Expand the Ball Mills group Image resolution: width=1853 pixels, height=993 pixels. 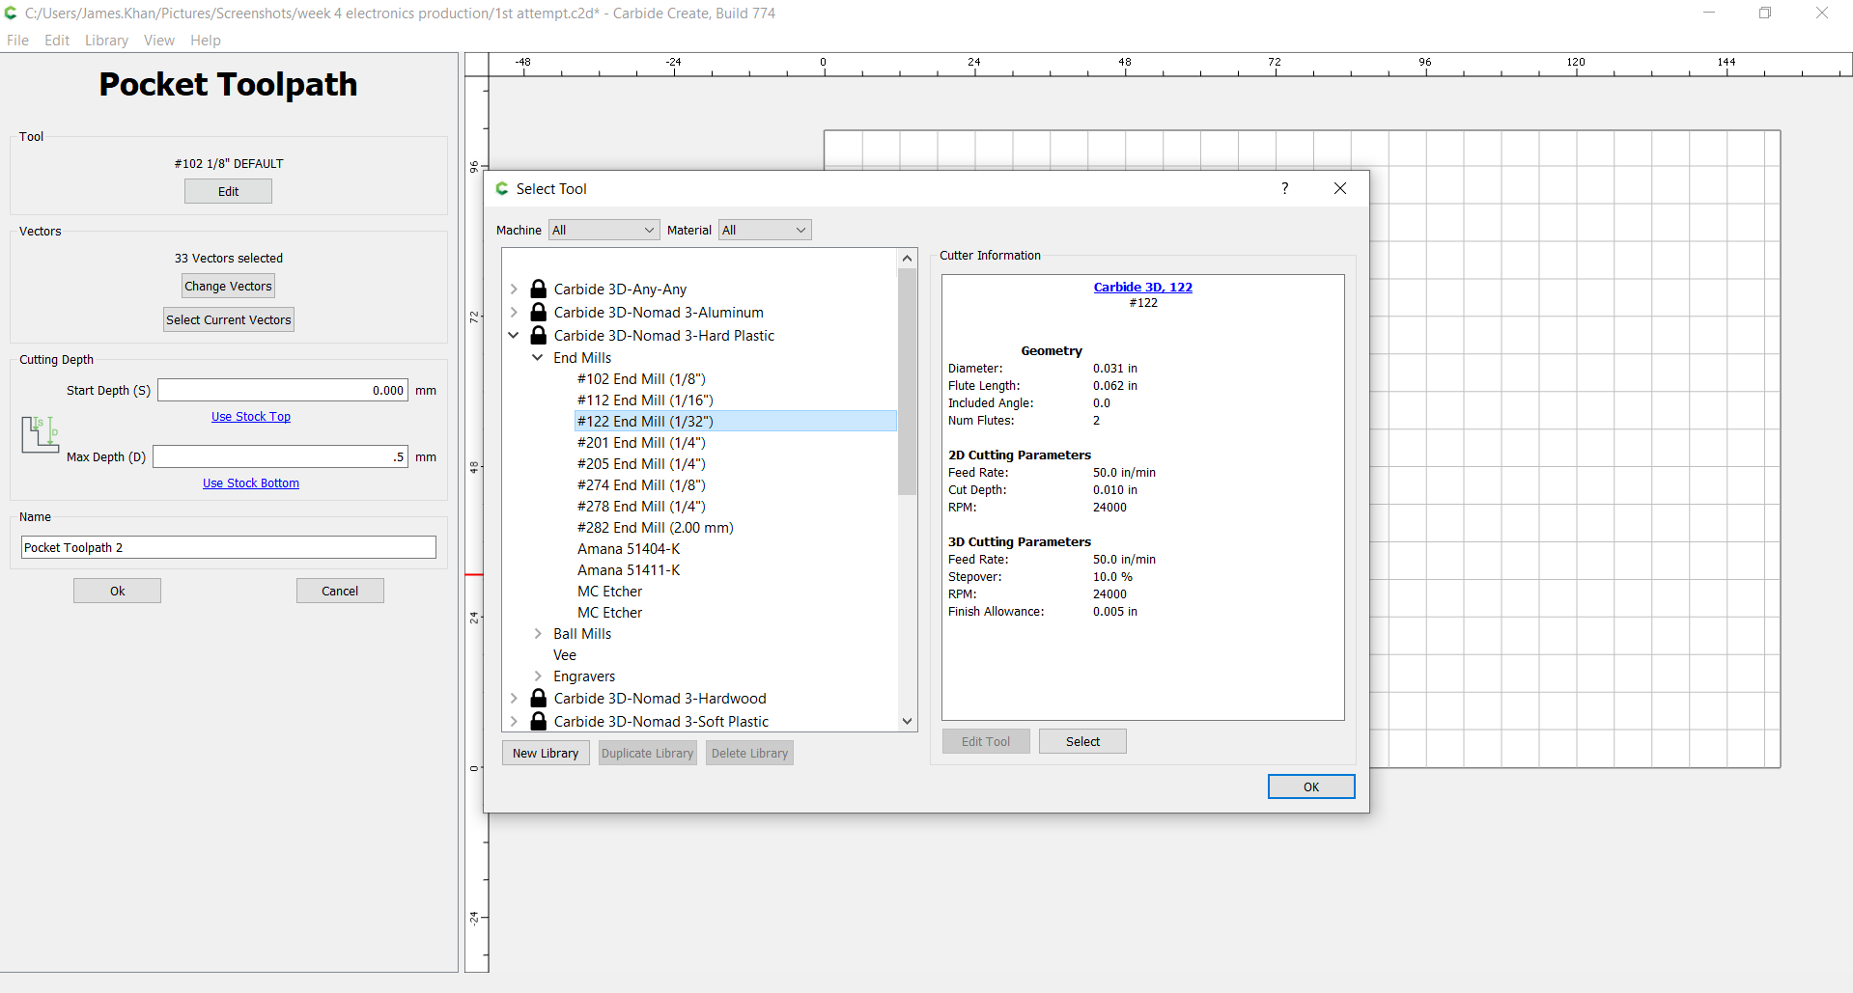pyautogui.click(x=538, y=633)
